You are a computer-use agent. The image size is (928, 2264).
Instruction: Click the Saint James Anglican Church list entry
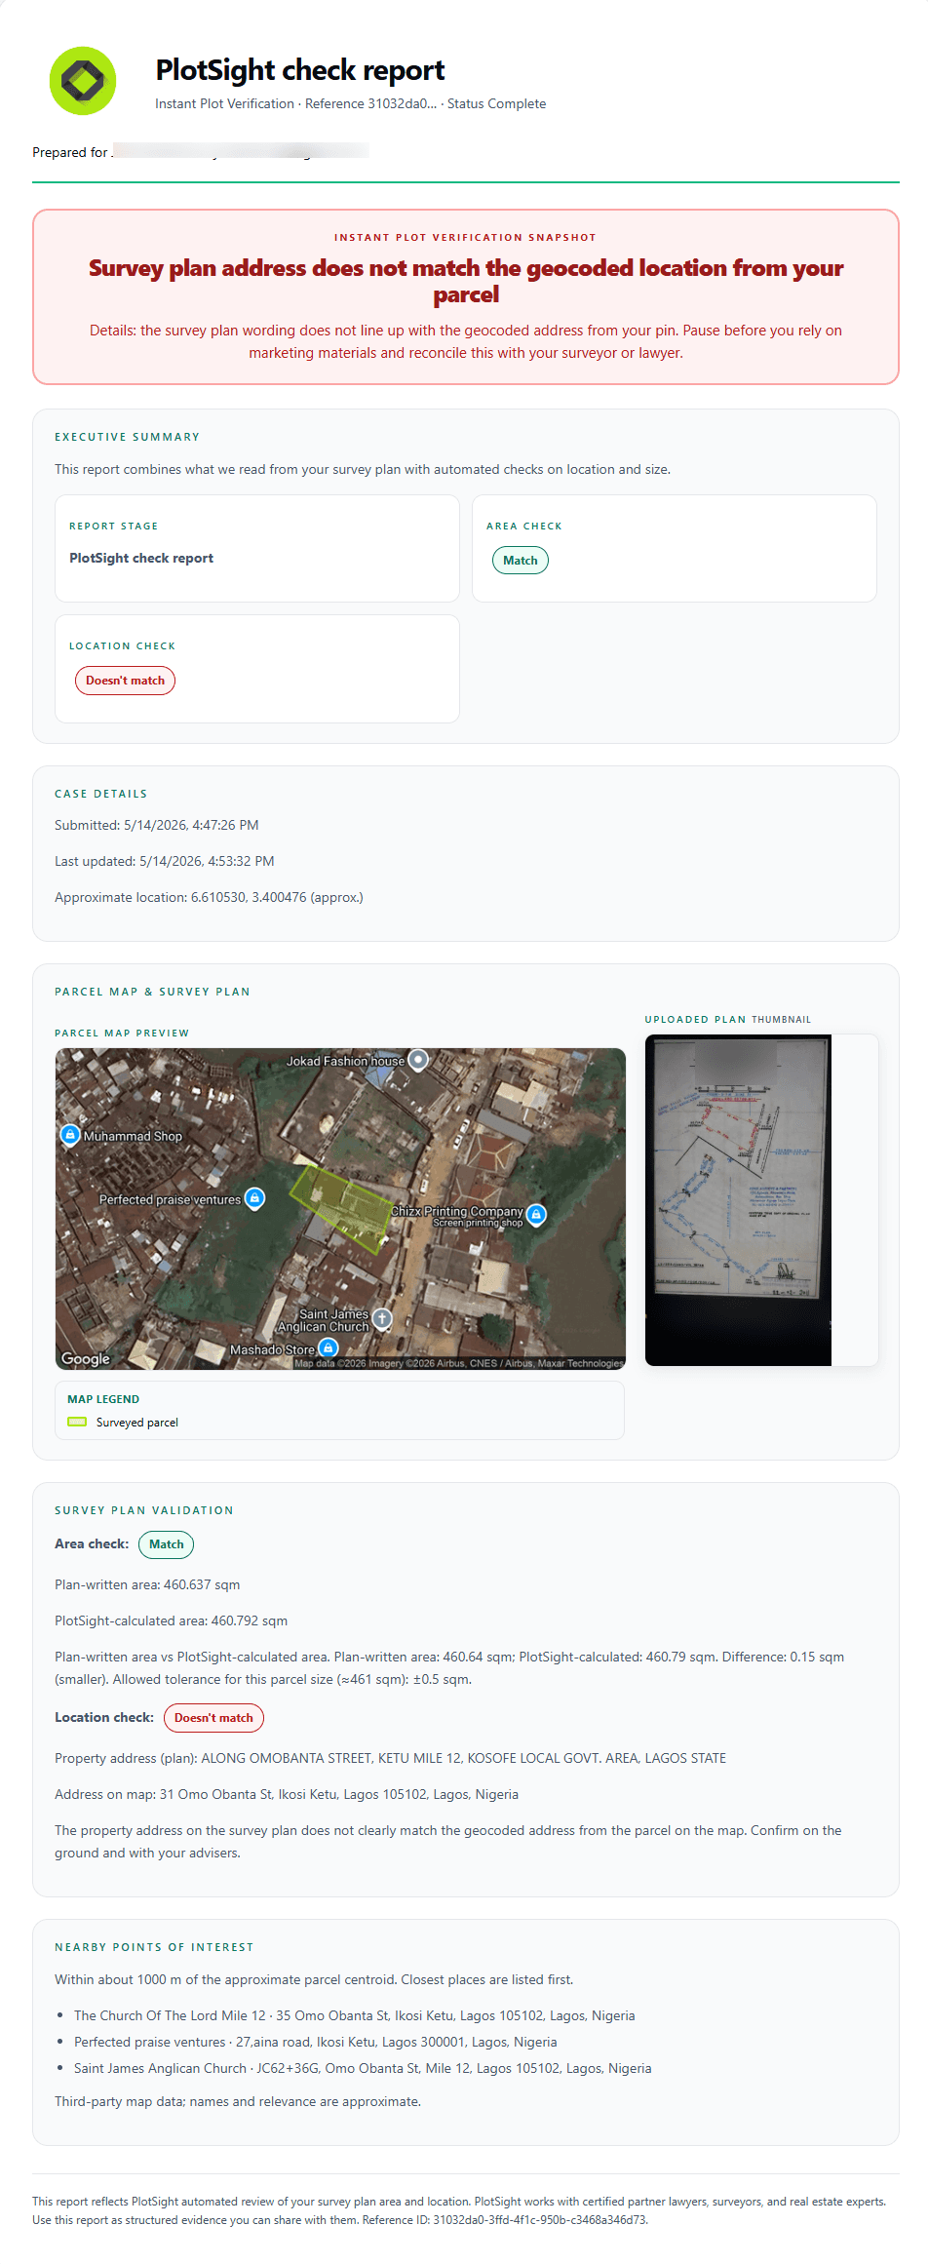click(363, 2068)
